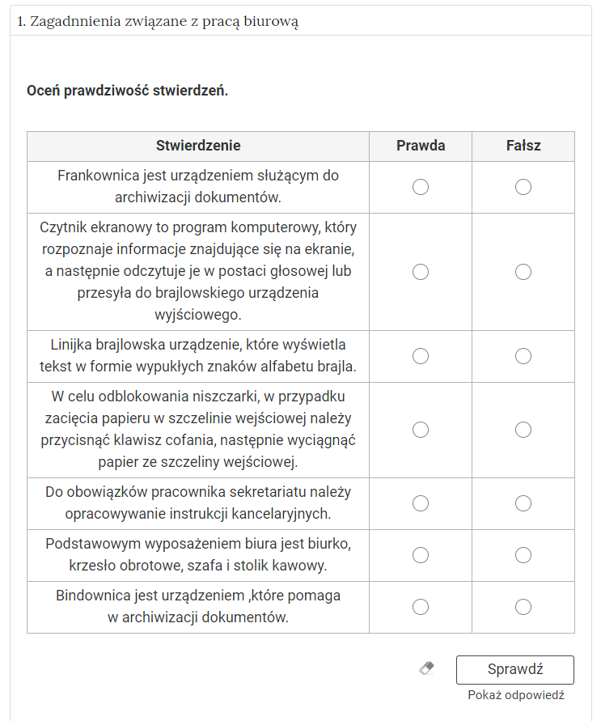Image resolution: width=601 pixels, height=721 pixels.
Task: Choose Prawda for Linijka brajlowska statement
Action: pyautogui.click(x=421, y=356)
